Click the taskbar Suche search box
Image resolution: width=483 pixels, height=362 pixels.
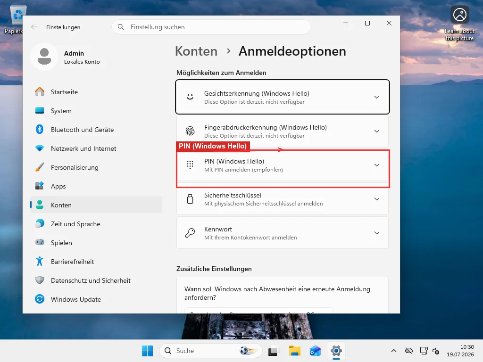point(211,351)
